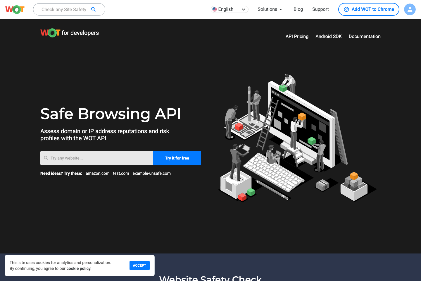Click the magnifier icon inside Try any website field
Image resolution: width=421 pixels, height=281 pixels.
(46, 158)
